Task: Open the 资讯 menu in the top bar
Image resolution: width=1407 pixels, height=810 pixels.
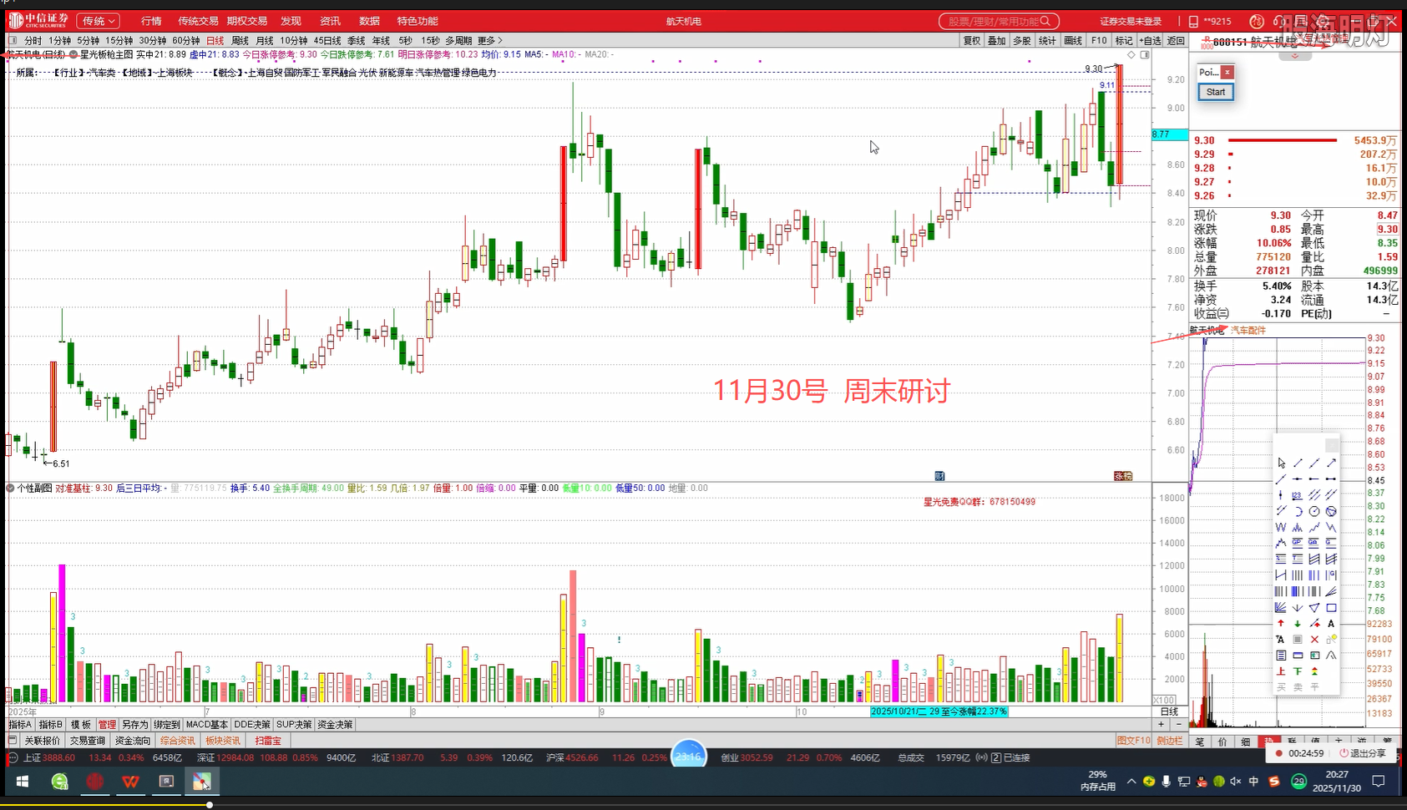Action: pyautogui.click(x=329, y=20)
